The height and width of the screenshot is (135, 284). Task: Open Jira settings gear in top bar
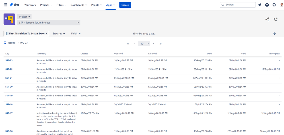(274, 5)
